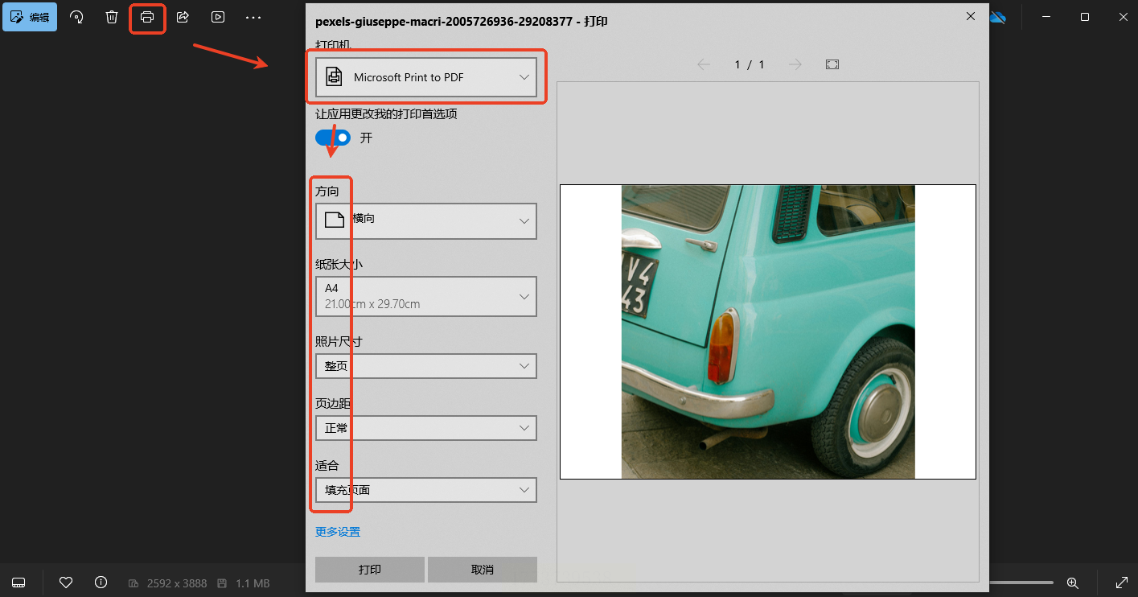Rotate the photo with the rotate icon
This screenshot has height=597, width=1138.
[x=77, y=17]
